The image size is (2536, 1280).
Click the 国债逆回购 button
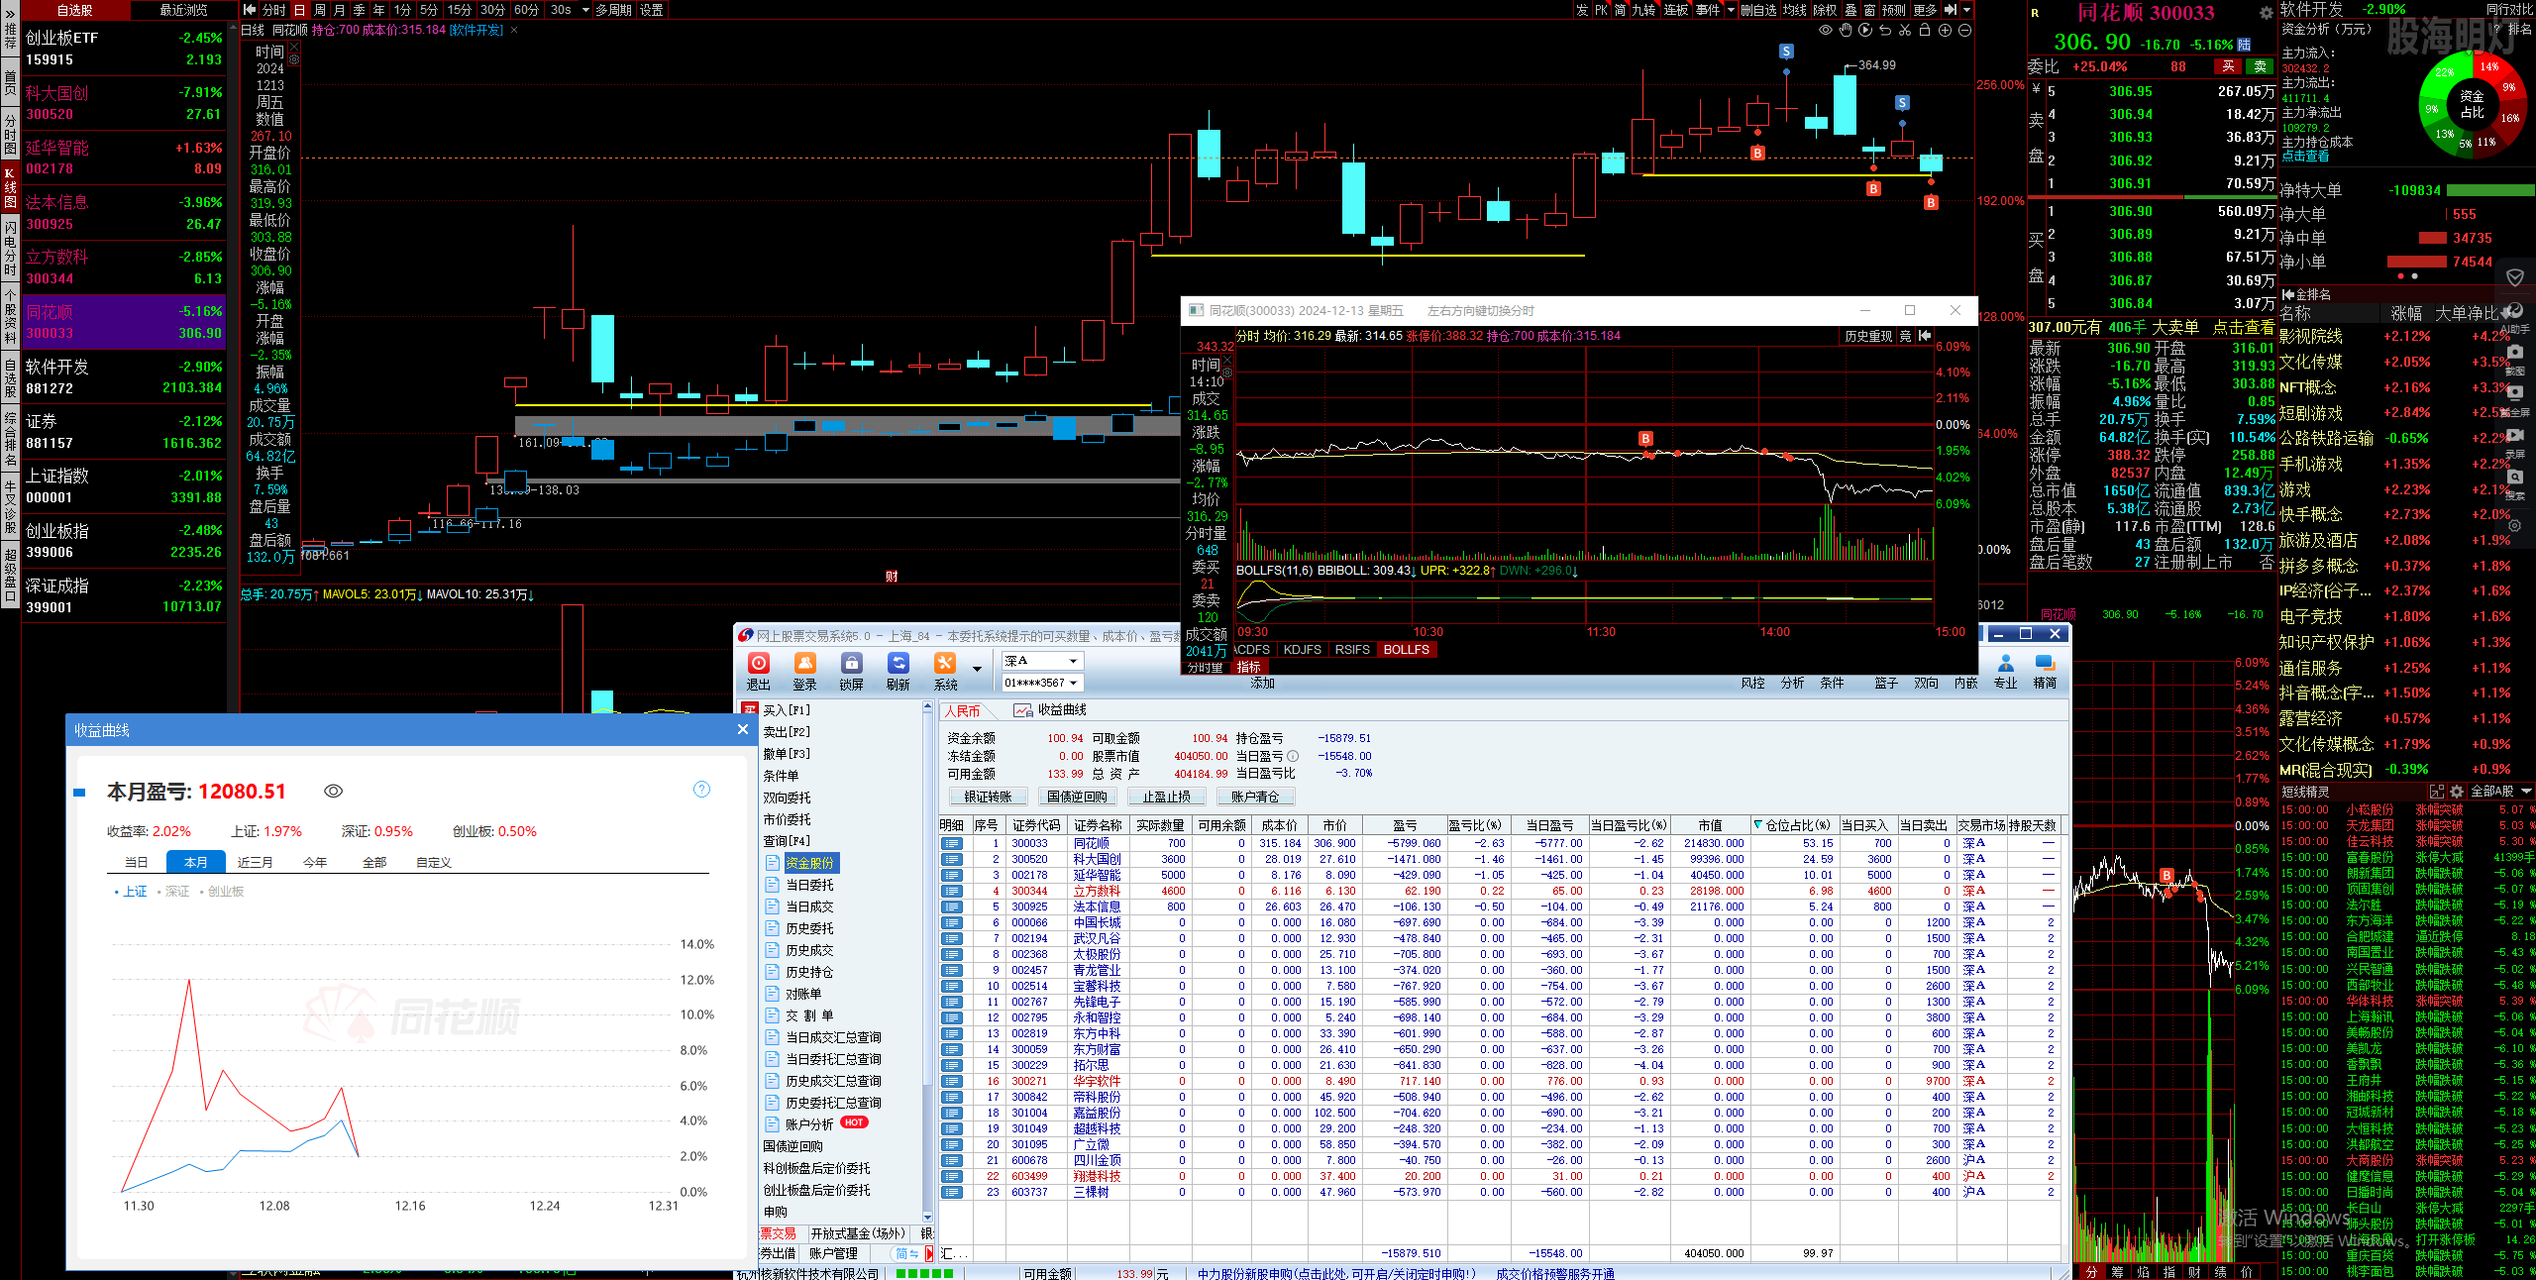point(1078,797)
